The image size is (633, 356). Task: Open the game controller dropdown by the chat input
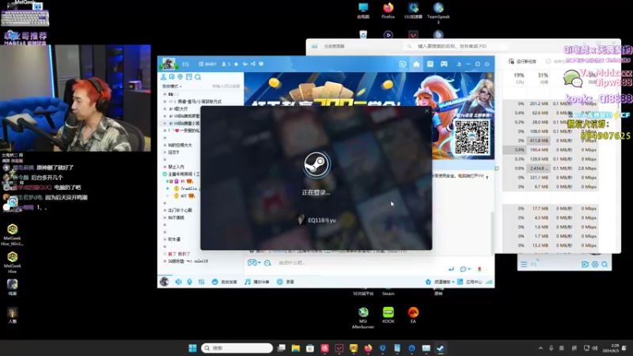(x=254, y=263)
